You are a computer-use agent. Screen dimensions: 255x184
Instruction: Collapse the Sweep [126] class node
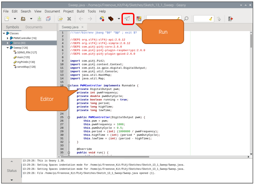pyautogui.click(x=7, y=48)
